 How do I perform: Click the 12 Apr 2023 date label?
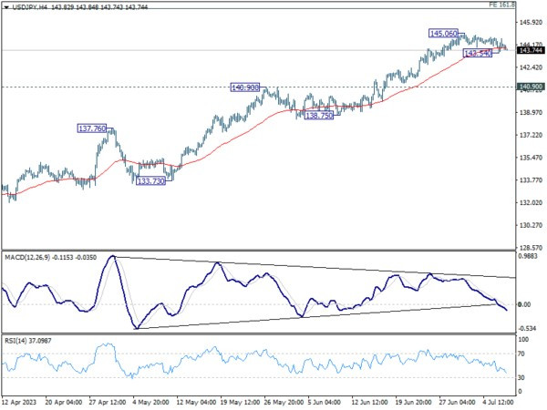(19, 402)
